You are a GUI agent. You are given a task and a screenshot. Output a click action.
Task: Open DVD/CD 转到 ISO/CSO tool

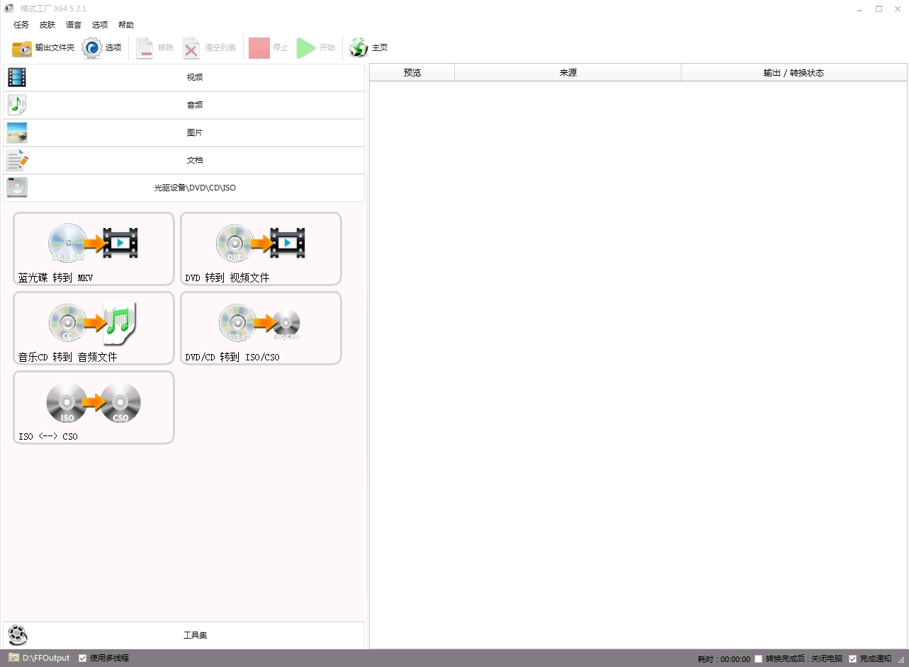[261, 328]
